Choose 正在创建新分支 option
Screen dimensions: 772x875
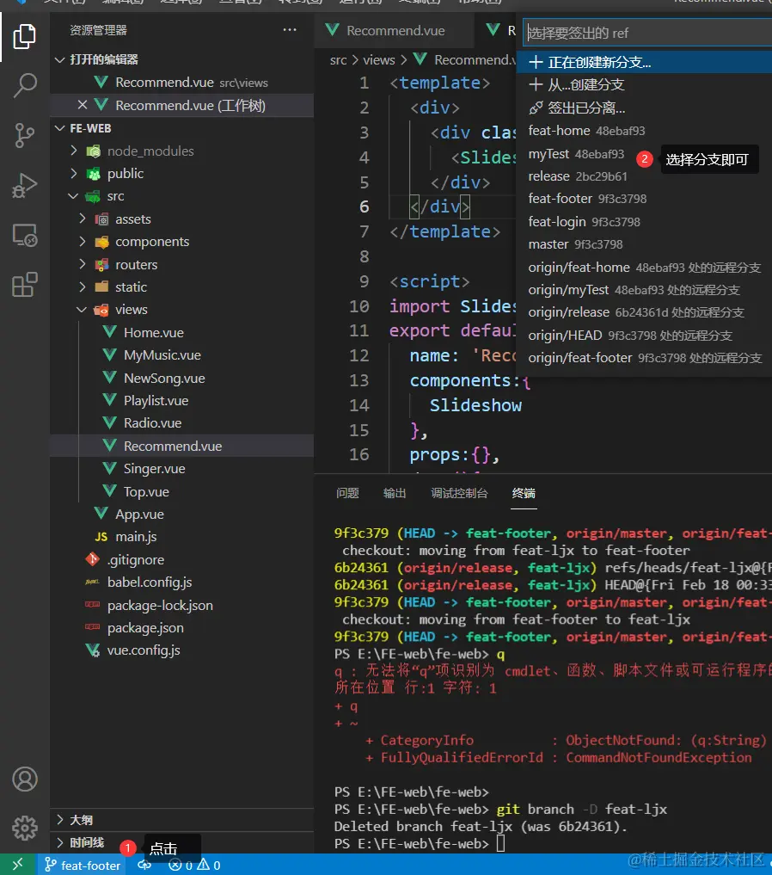(645, 62)
